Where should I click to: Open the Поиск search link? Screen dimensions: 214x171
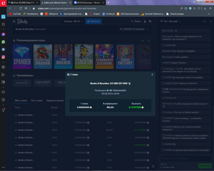pyautogui.click(x=136, y=21)
